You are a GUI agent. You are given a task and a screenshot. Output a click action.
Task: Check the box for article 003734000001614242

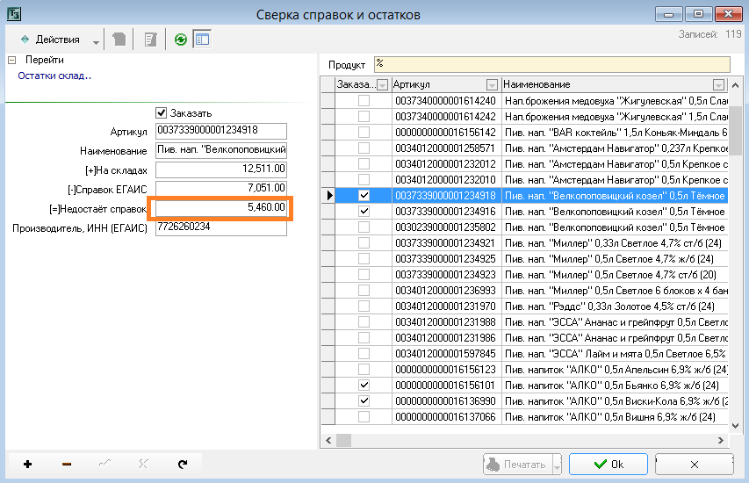pyautogui.click(x=364, y=116)
